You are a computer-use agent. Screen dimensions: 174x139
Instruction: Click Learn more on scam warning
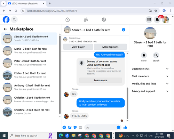pos(101,80)
